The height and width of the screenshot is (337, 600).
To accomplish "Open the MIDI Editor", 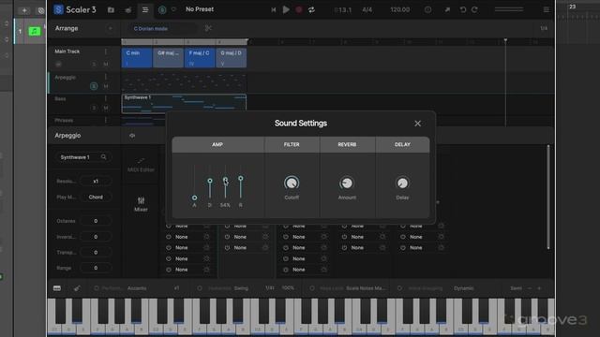I will pos(141,165).
